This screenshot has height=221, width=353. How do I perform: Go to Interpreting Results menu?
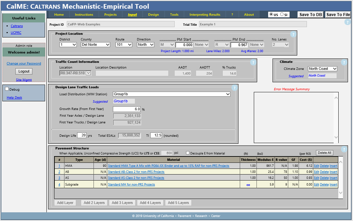(205, 15)
